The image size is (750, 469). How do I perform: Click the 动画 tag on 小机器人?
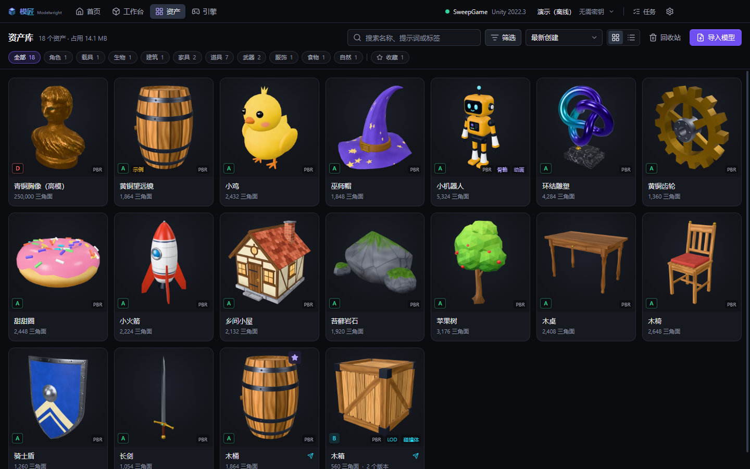click(519, 170)
